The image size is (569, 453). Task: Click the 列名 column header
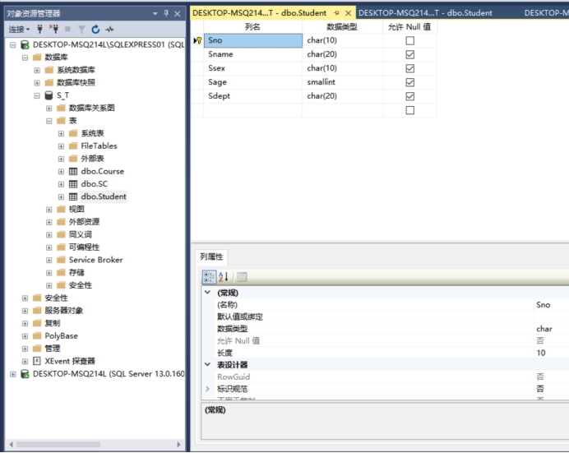(252, 27)
